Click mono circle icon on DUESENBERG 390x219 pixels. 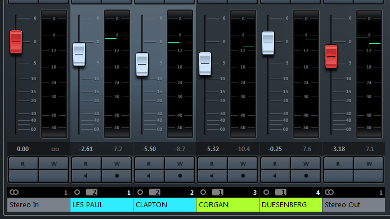tap(266, 192)
